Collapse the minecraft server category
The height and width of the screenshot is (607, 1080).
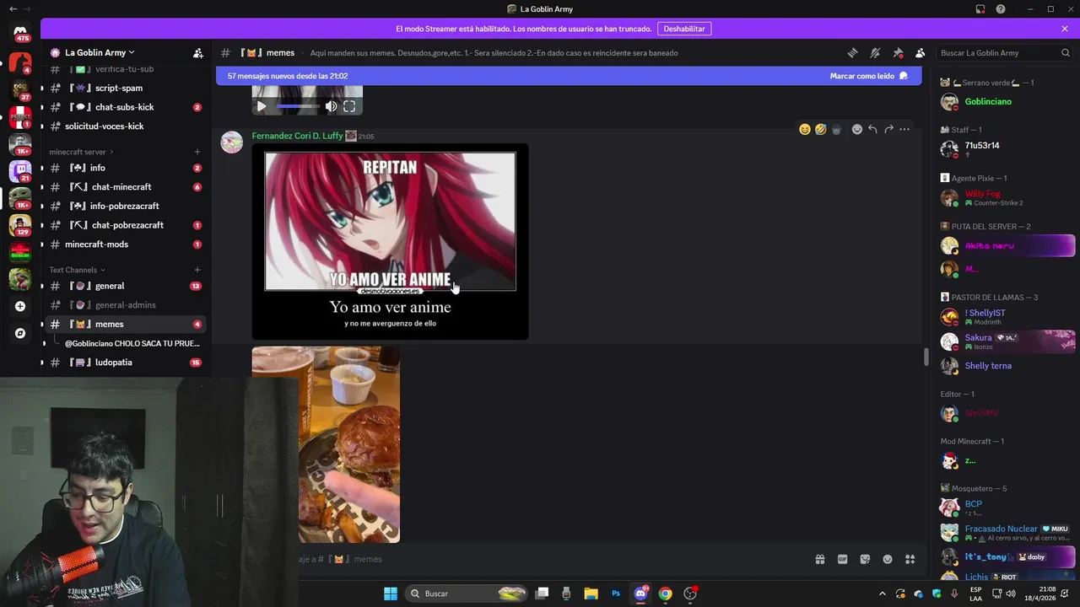(x=81, y=152)
